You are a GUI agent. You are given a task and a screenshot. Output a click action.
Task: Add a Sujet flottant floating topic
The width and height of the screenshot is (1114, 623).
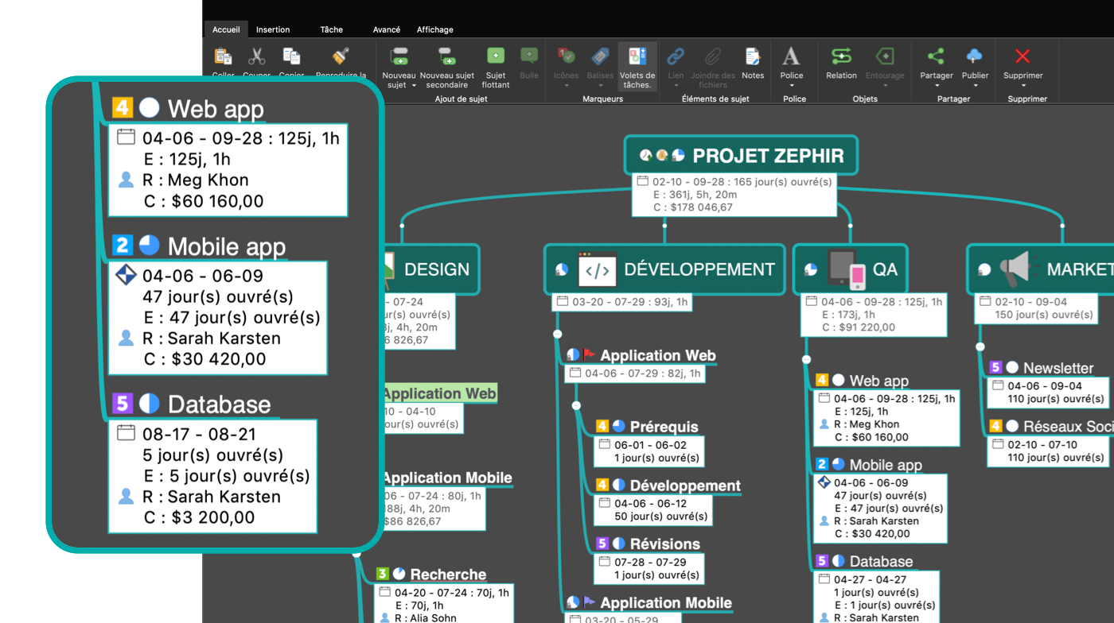(x=495, y=56)
